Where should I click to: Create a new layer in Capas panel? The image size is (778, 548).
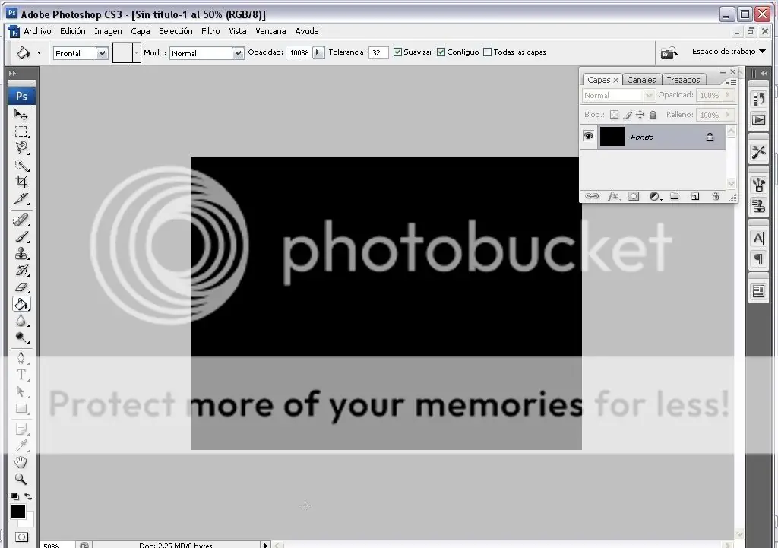(695, 196)
